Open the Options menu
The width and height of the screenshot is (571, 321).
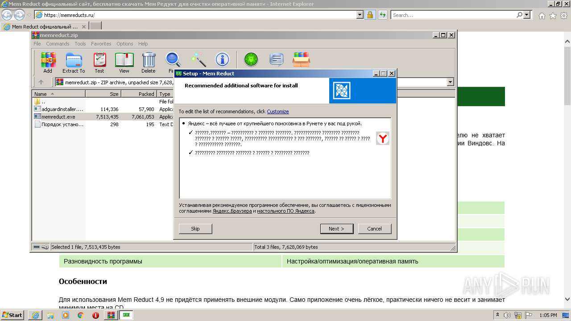[125, 44]
